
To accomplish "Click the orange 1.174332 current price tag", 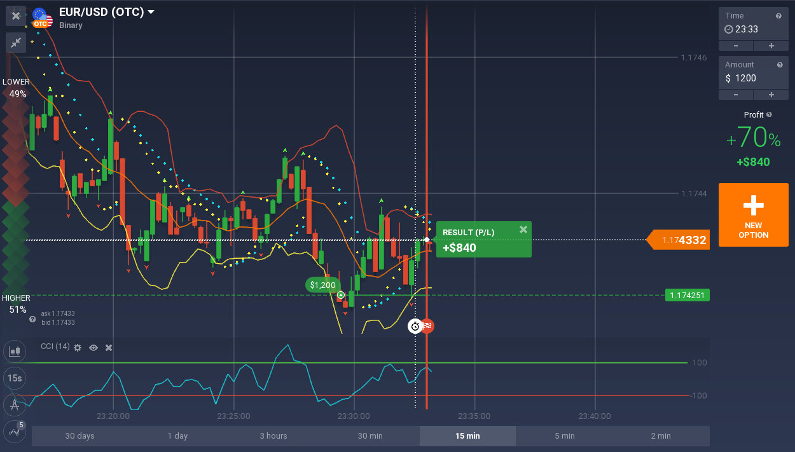I will point(678,240).
